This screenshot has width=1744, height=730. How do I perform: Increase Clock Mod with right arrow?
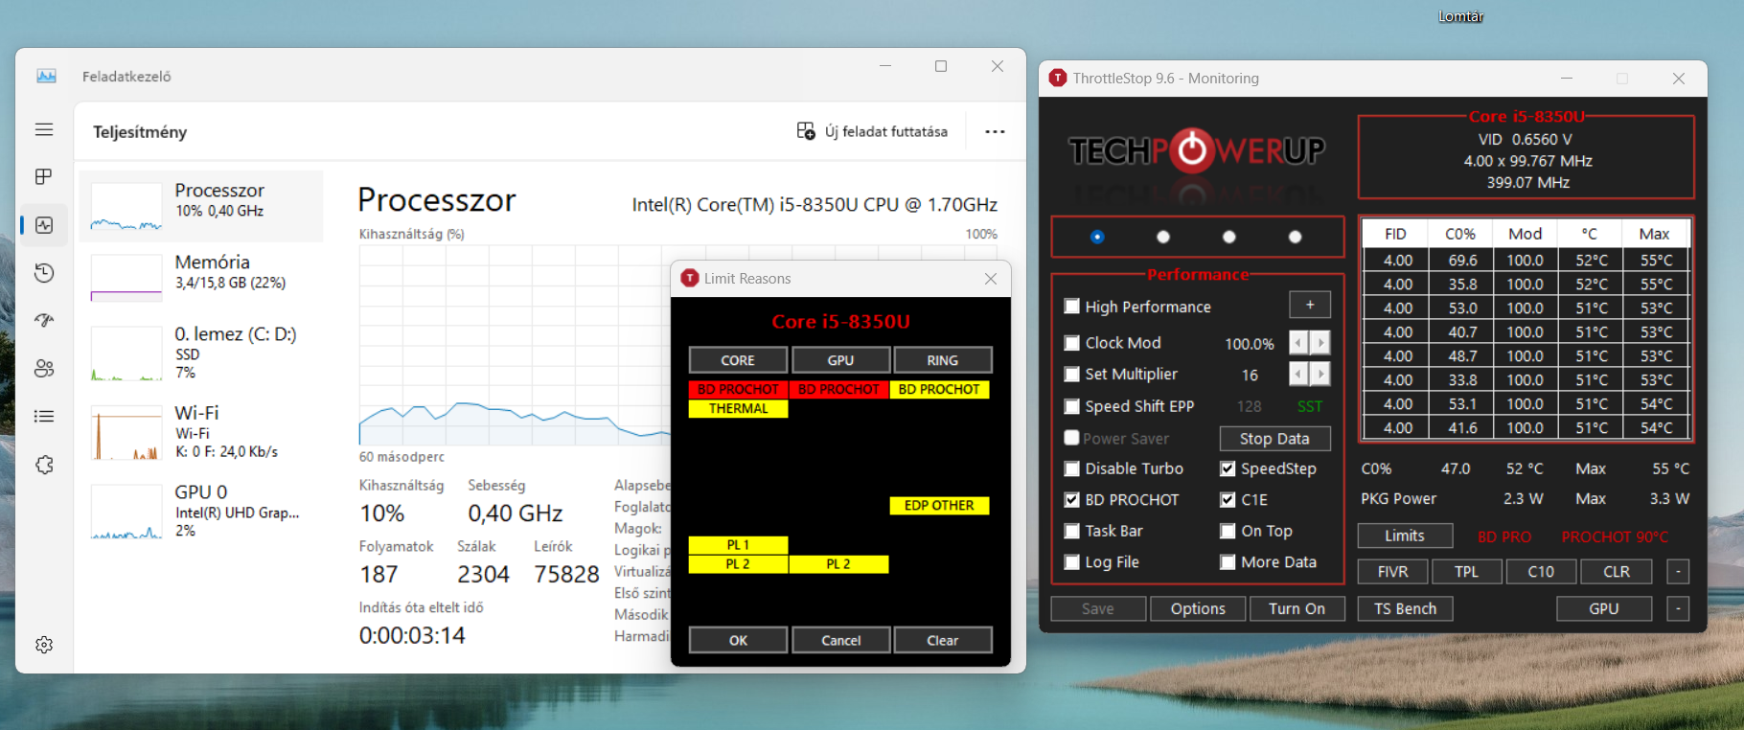tap(1320, 343)
